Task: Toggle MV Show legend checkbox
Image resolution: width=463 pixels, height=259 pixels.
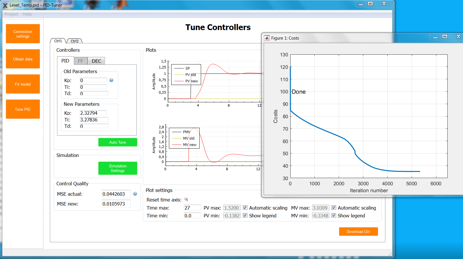Action: tap(334, 215)
